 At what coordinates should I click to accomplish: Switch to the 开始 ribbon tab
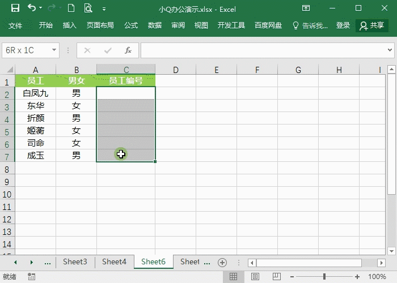point(46,25)
